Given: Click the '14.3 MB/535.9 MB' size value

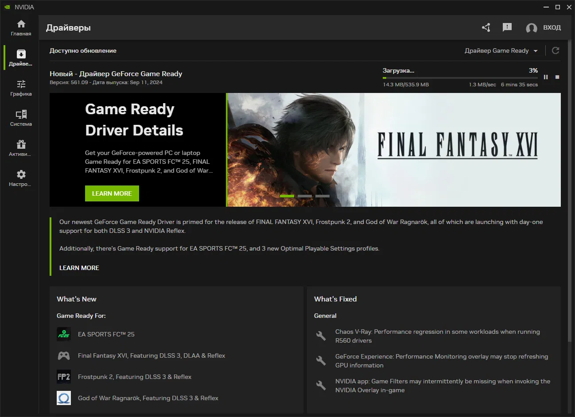Looking at the screenshot, I should 406,85.
